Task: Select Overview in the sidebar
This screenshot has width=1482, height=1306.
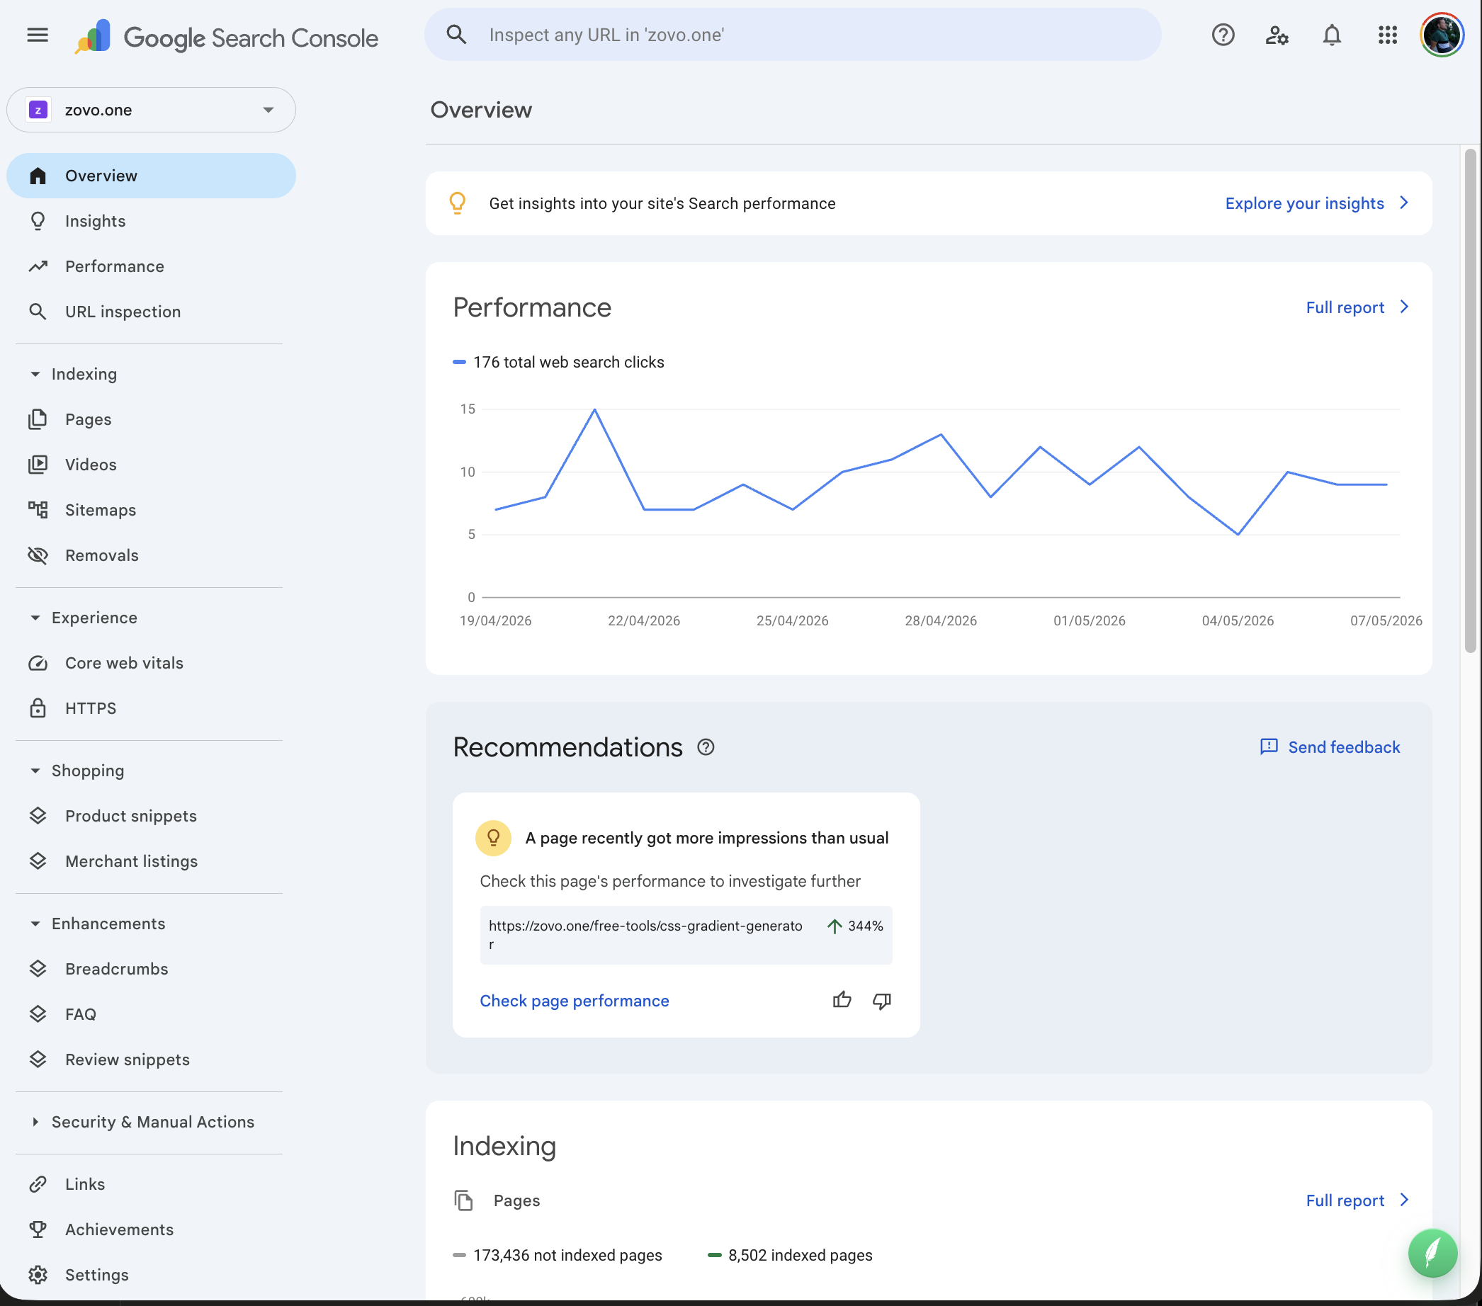Action: pyautogui.click(x=151, y=176)
